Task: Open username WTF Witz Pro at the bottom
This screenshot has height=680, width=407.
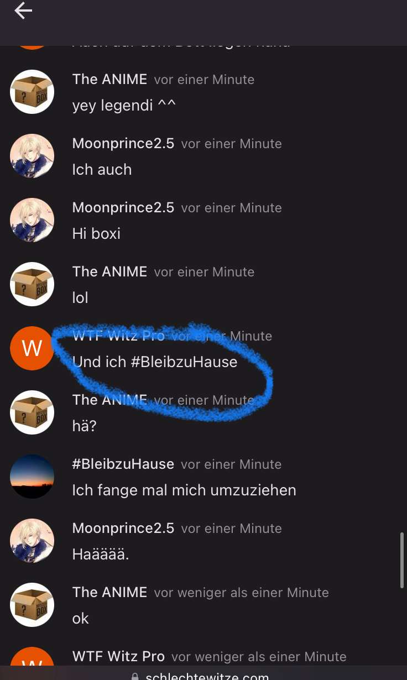Action: (118, 656)
